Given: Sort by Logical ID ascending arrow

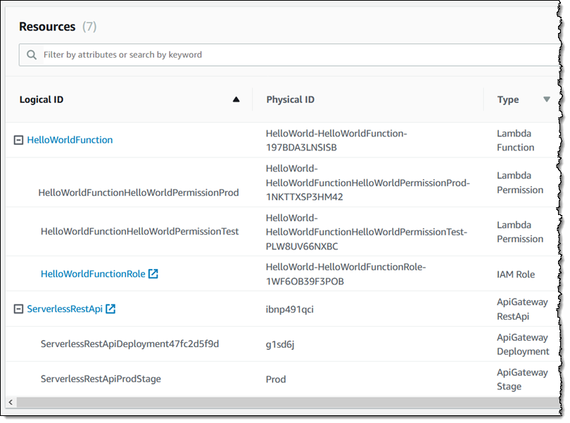Looking at the screenshot, I should click(x=236, y=100).
